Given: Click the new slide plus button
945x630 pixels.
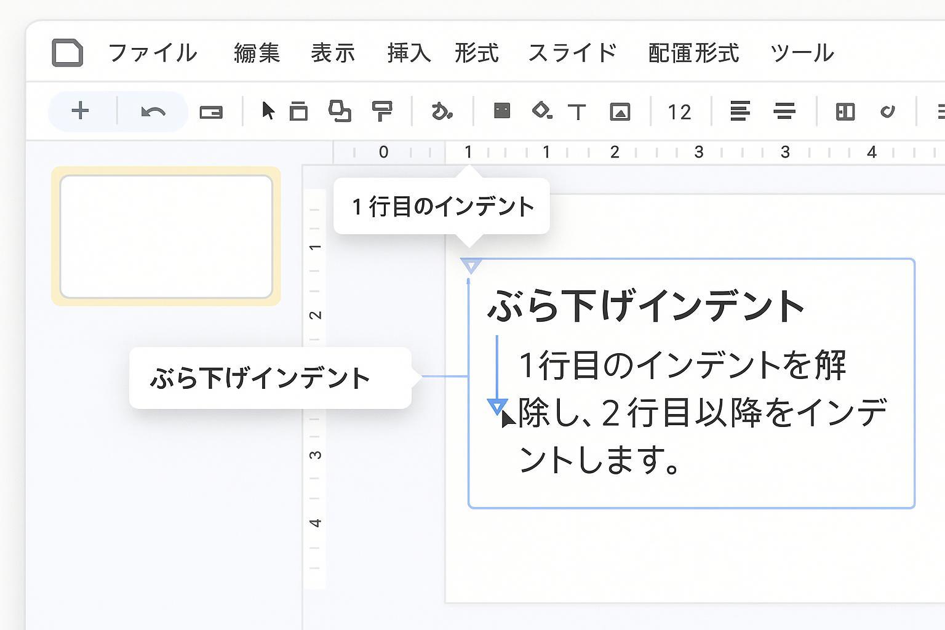Looking at the screenshot, I should (x=80, y=111).
